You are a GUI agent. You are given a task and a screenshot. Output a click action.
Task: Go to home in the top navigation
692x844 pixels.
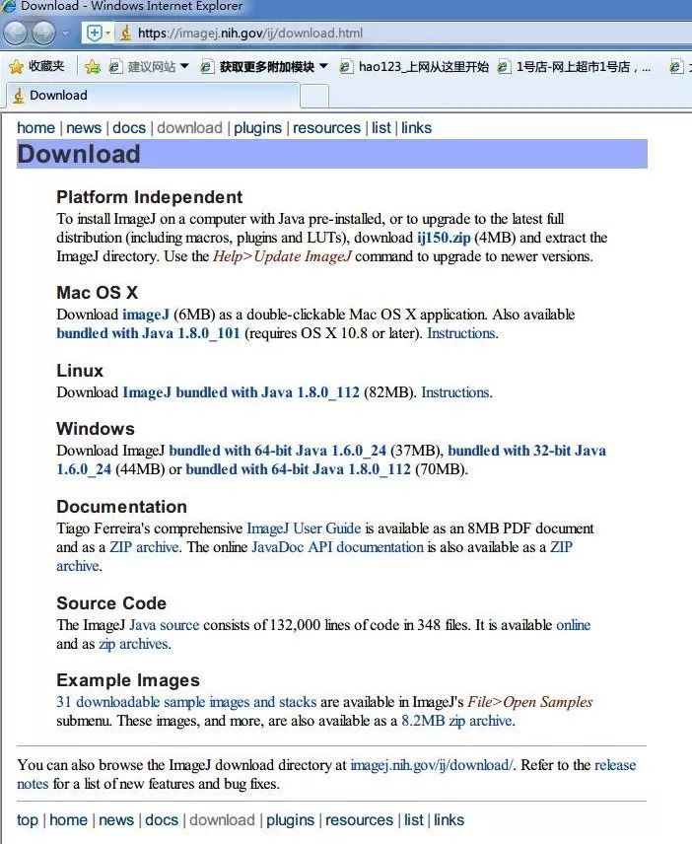click(x=35, y=128)
